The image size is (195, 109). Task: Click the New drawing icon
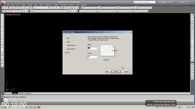(x=3, y=8)
